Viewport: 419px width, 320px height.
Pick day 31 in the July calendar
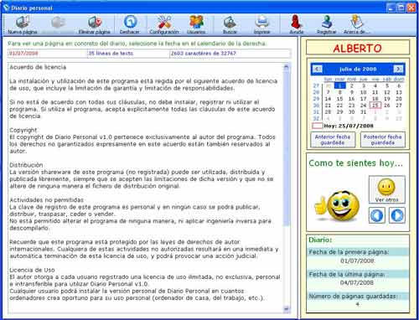363,111
